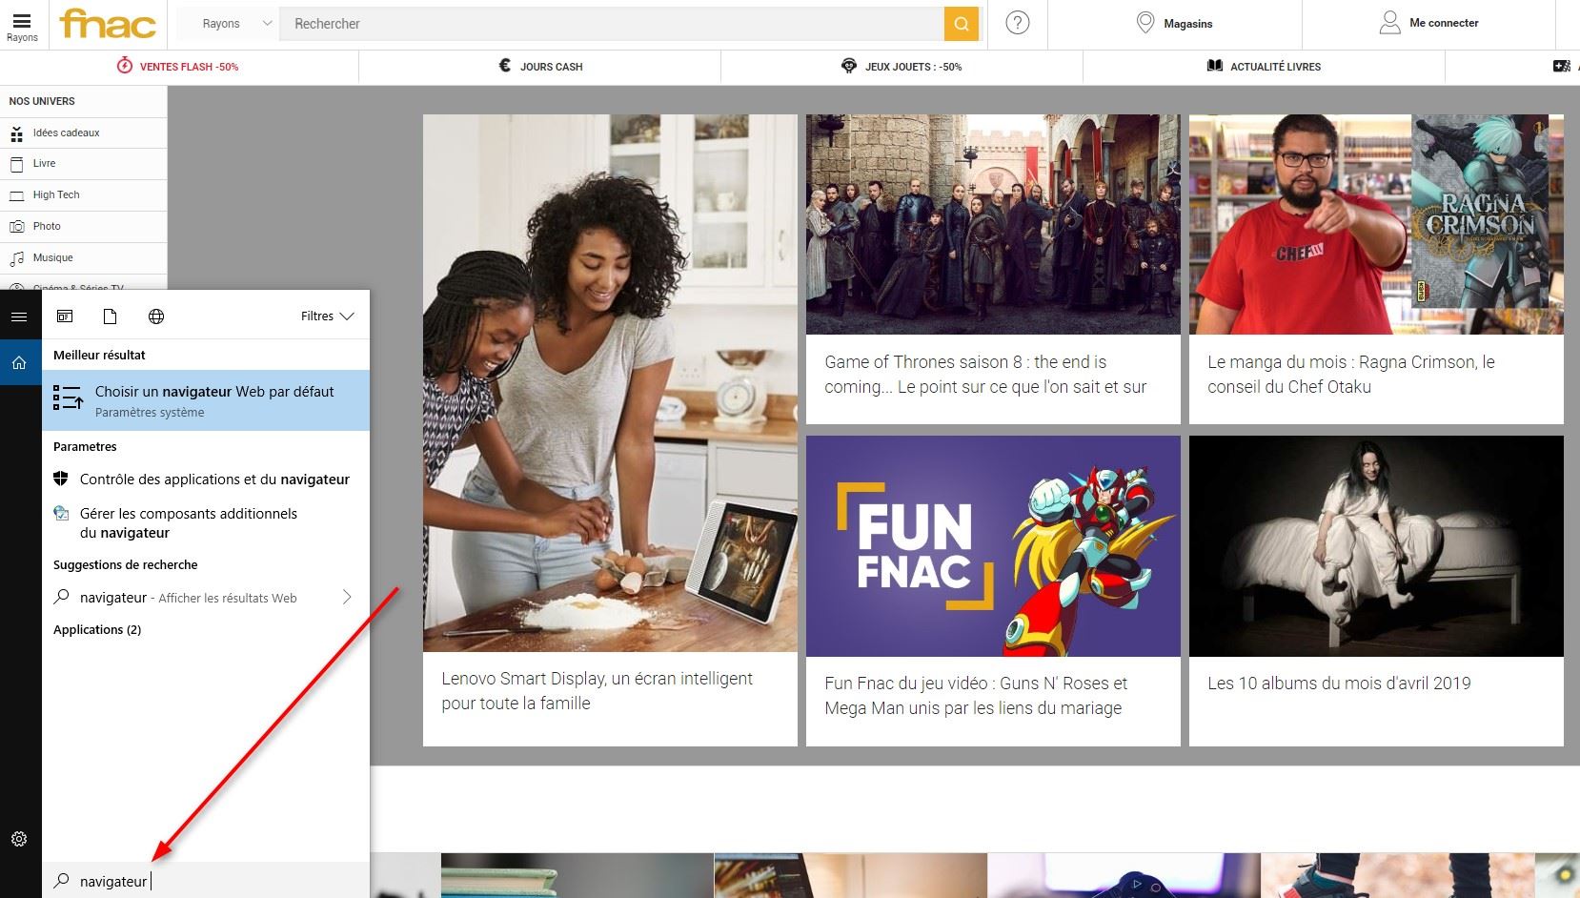Click the Gérer les composants additionnels icon
Viewport: 1580px width, 898px height.
tap(61, 513)
